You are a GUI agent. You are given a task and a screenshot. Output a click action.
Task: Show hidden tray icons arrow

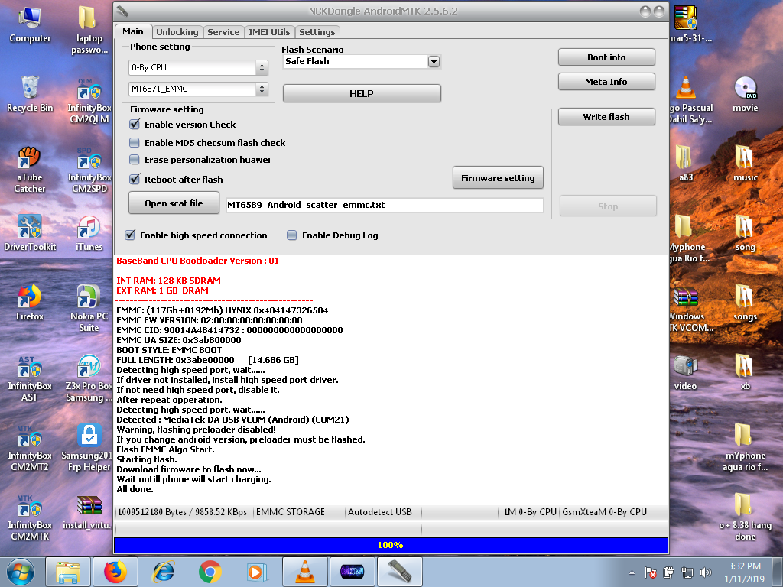pyautogui.click(x=632, y=572)
